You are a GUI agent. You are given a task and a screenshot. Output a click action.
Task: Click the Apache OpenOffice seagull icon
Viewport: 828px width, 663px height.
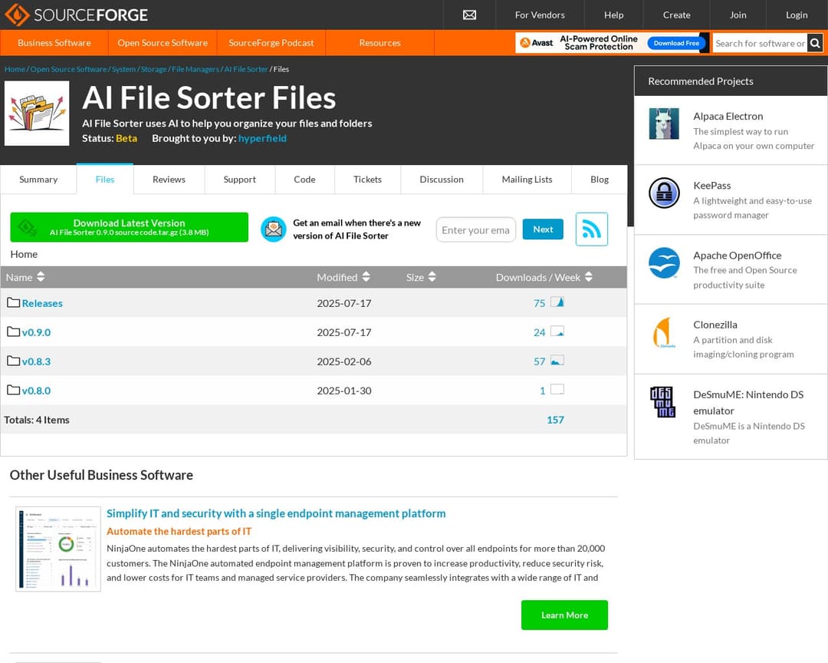pyautogui.click(x=664, y=262)
